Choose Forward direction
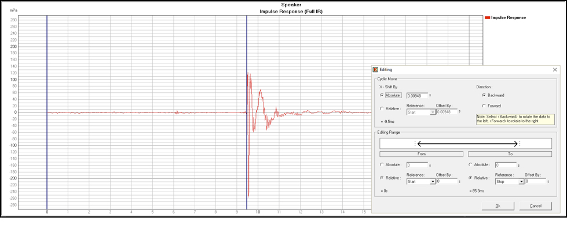The height and width of the screenshot is (232, 567). coord(484,106)
